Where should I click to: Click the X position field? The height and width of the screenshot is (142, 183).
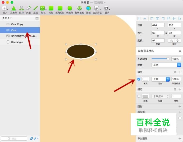(x=158, y=25)
